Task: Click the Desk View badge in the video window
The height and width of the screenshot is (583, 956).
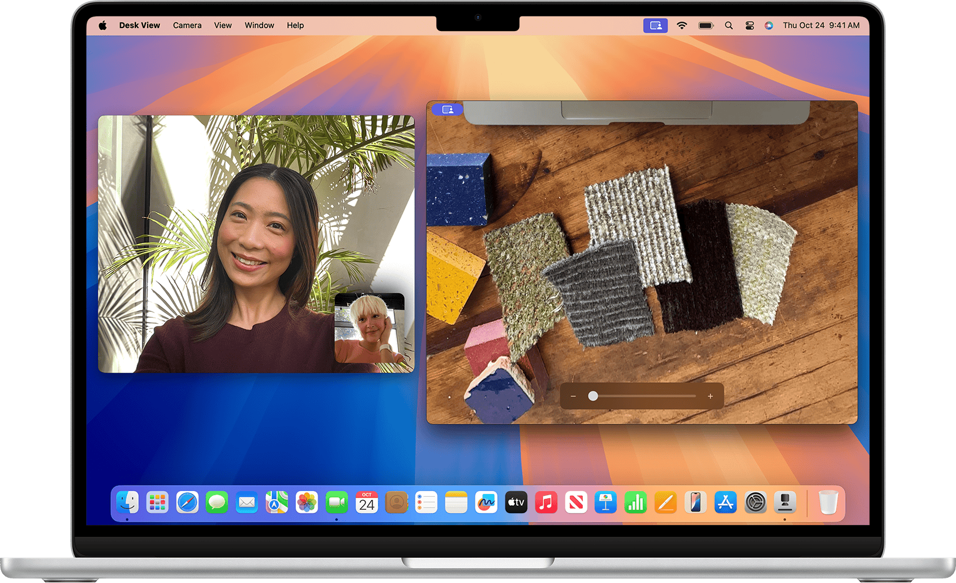Action: click(448, 109)
